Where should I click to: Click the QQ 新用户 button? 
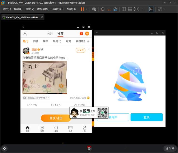coord(113,117)
